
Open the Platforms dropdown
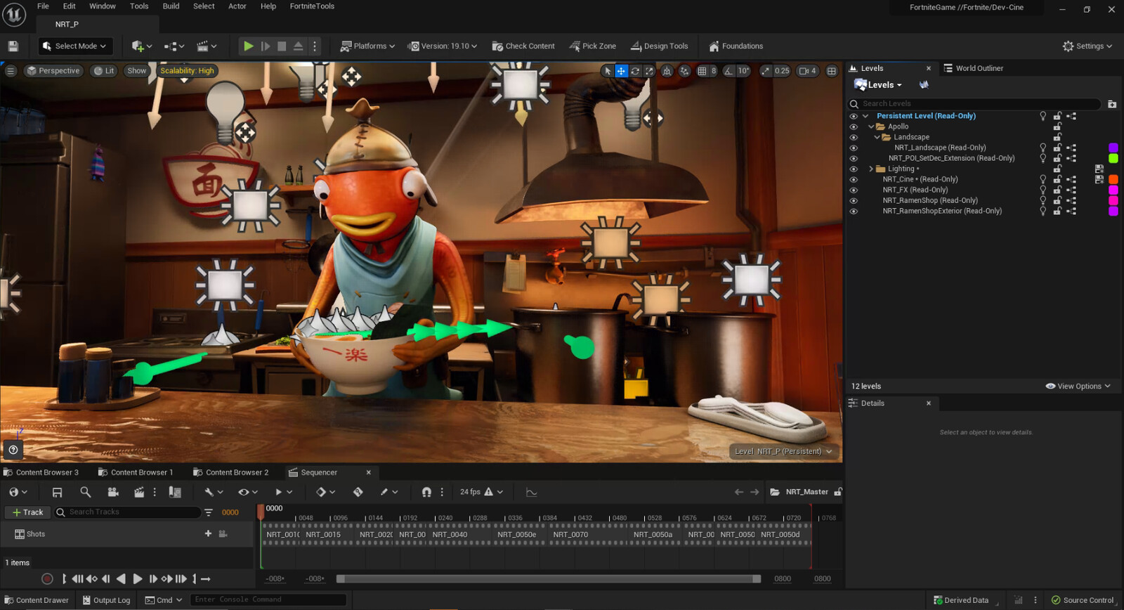tap(367, 46)
